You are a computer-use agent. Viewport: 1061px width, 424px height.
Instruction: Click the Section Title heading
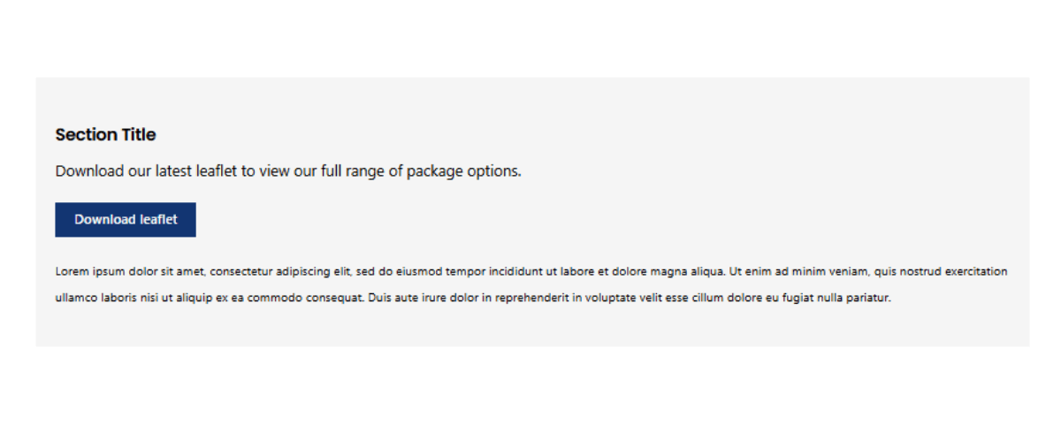(105, 135)
